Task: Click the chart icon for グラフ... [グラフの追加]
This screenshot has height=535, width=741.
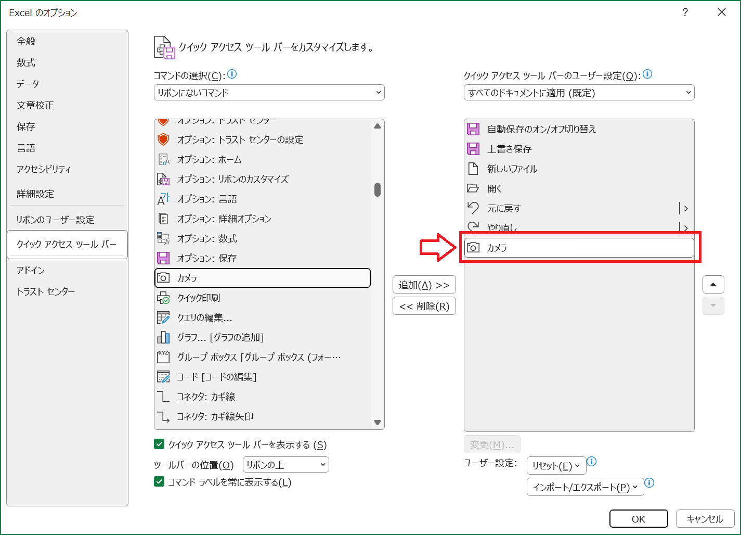Action: [163, 337]
